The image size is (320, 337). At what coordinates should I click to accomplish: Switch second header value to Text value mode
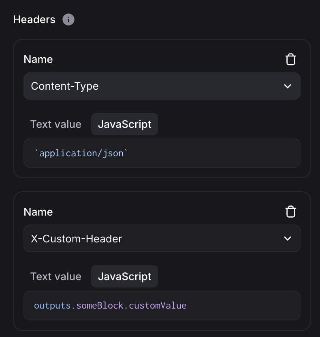tap(56, 276)
